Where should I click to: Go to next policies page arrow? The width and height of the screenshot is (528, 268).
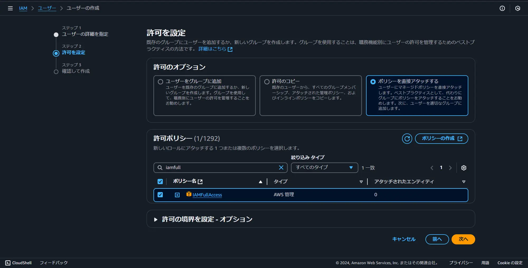tap(450, 168)
